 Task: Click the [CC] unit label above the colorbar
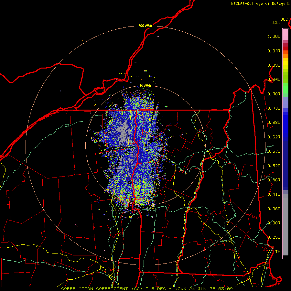[276, 22]
